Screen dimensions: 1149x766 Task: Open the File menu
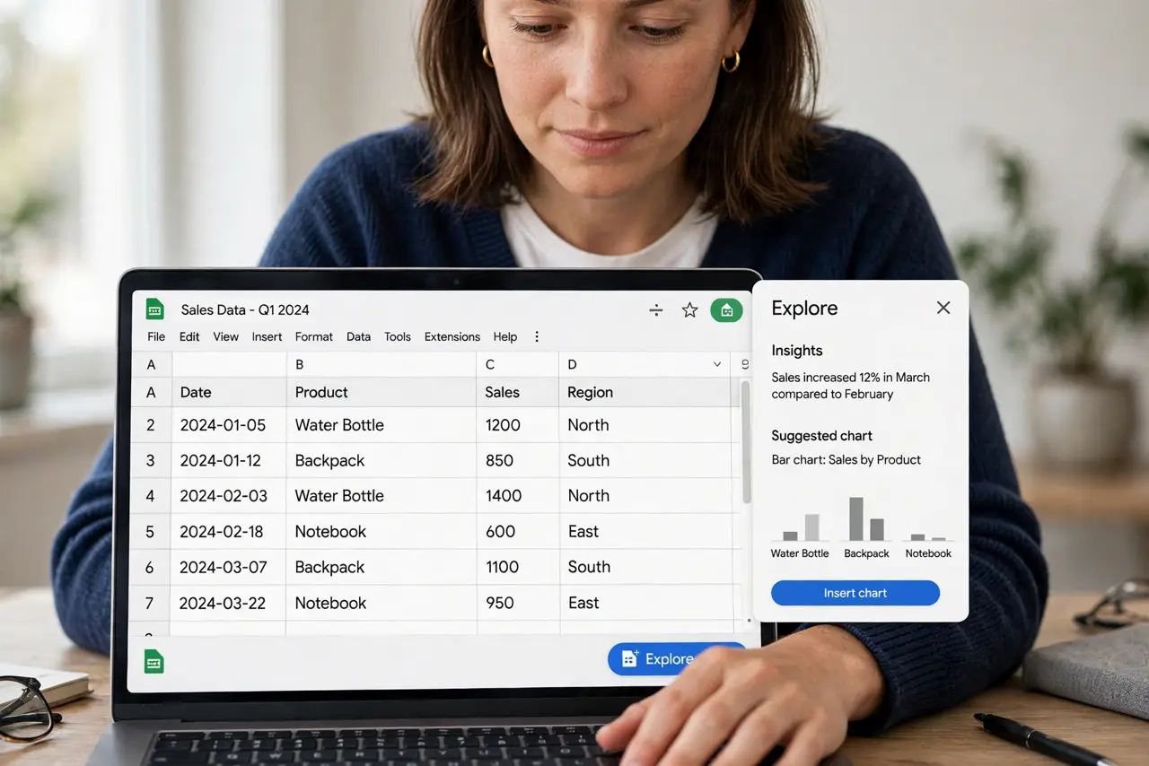tap(156, 337)
